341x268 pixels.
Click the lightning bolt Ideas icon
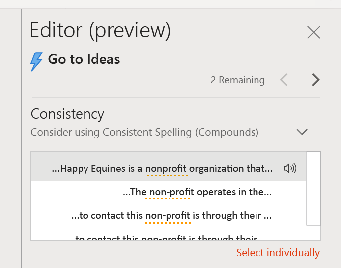click(x=37, y=61)
